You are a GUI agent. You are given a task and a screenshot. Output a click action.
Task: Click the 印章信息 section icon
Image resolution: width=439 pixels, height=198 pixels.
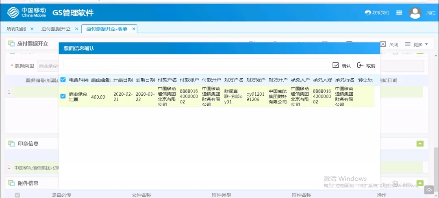(11, 144)
